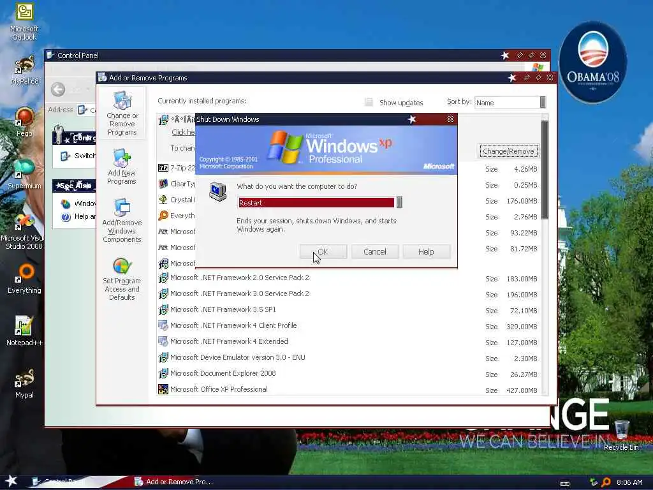Click the 427.00MB size value
The height and width of the screenshot is (490, 653).
[522, 390]
